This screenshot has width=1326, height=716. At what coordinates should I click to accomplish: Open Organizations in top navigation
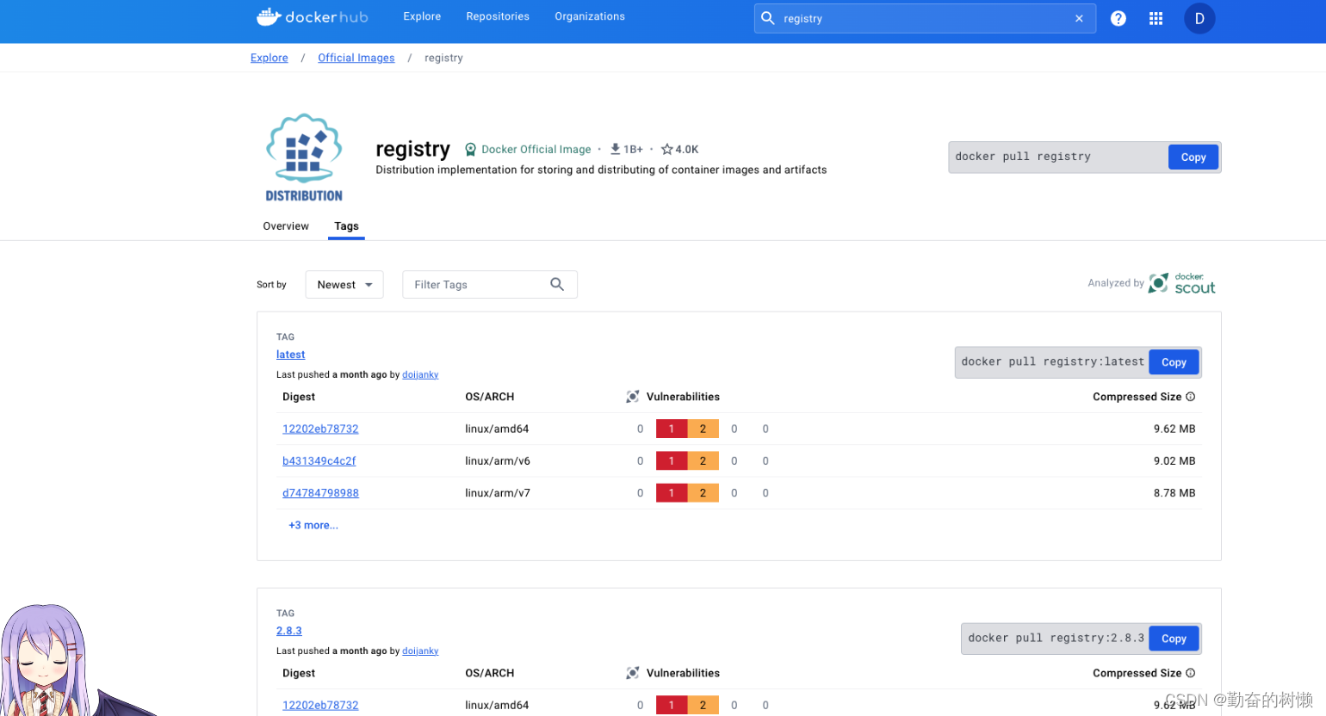[x=590, y=16]
